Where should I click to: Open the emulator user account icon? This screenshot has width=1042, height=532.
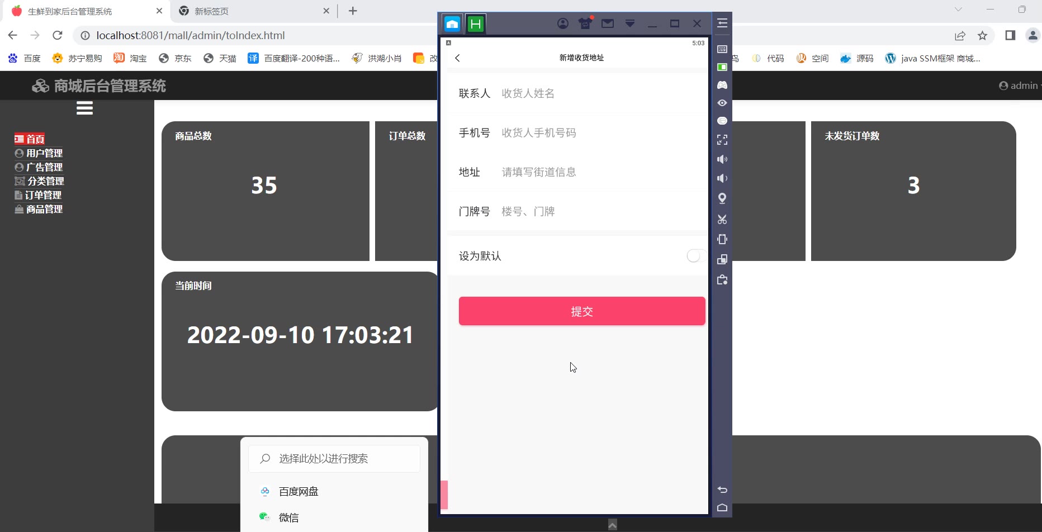563,23
